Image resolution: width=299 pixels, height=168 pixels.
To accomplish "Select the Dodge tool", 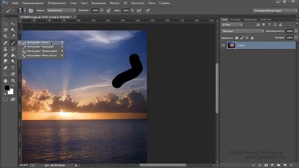I will pyautogui.click(x=13, y=61).
